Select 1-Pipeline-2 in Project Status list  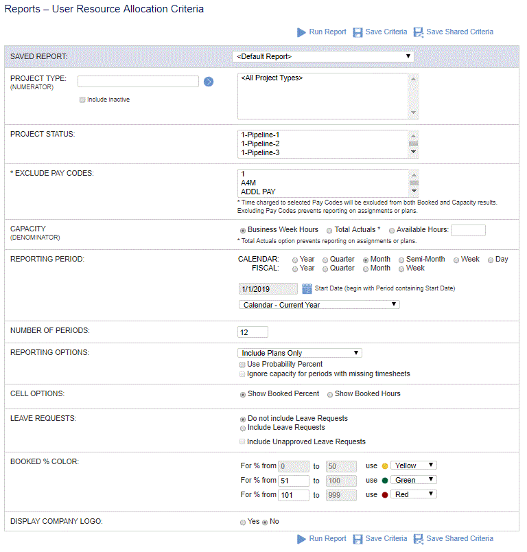pos(260,143)
